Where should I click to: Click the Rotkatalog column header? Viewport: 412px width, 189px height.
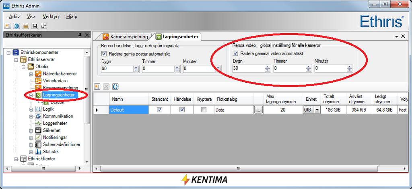[234, 100]
